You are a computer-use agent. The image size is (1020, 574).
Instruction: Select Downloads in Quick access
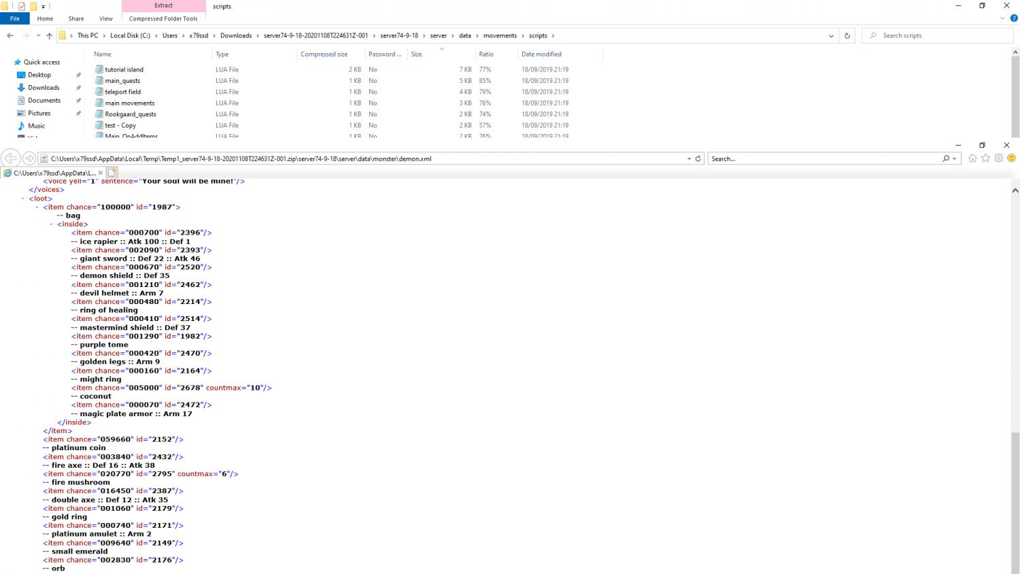click(44, 88)
